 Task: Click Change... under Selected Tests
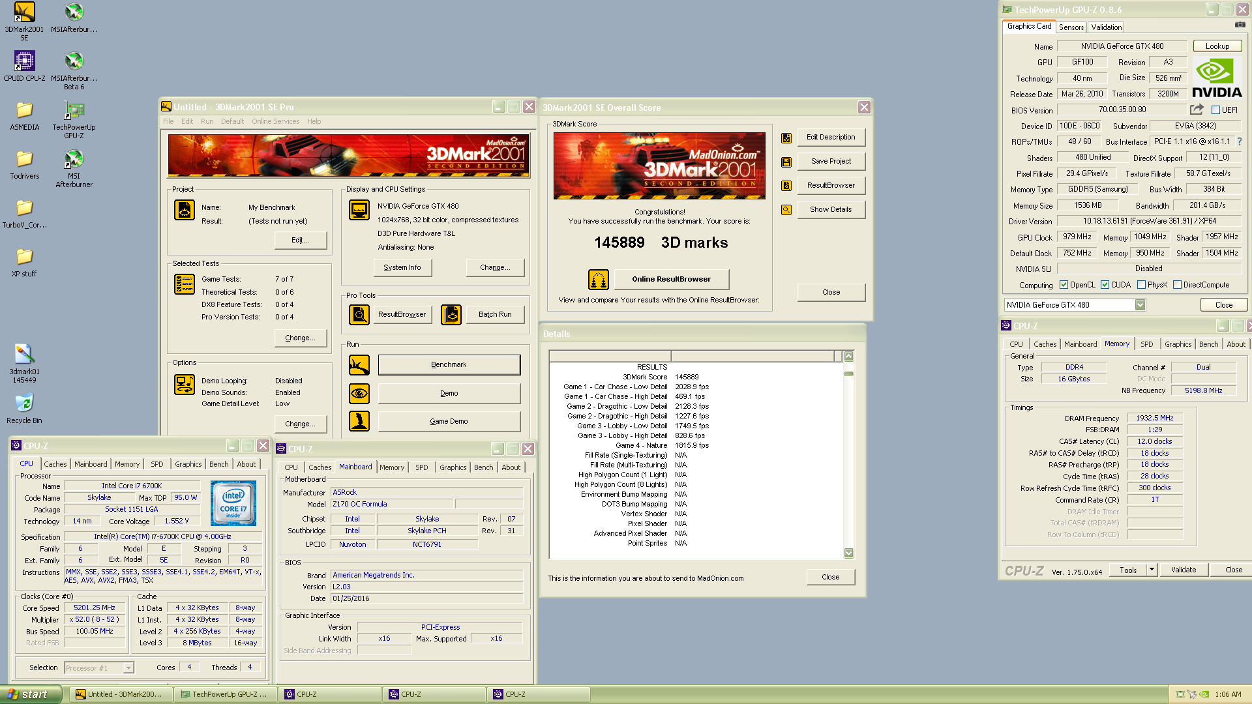pyautogui.click(x=300, y=338)
